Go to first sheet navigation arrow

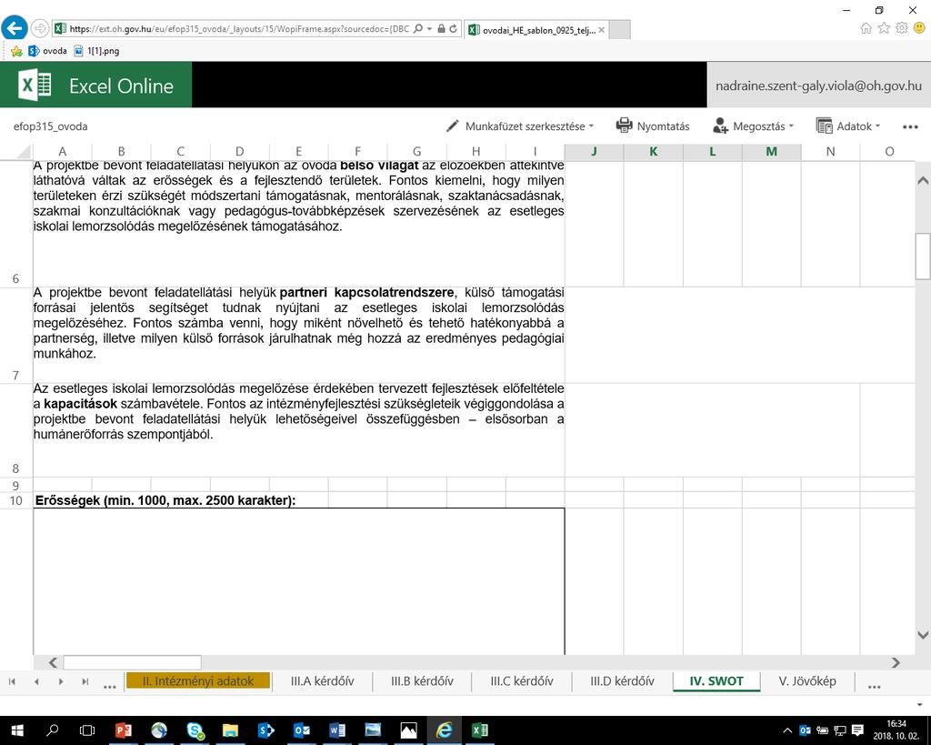[x=12, y=681]
